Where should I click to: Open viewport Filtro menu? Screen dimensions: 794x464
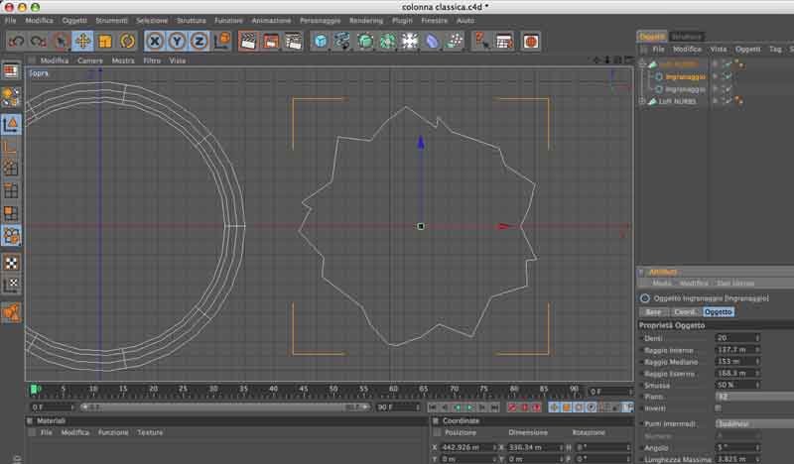[152, 60]
